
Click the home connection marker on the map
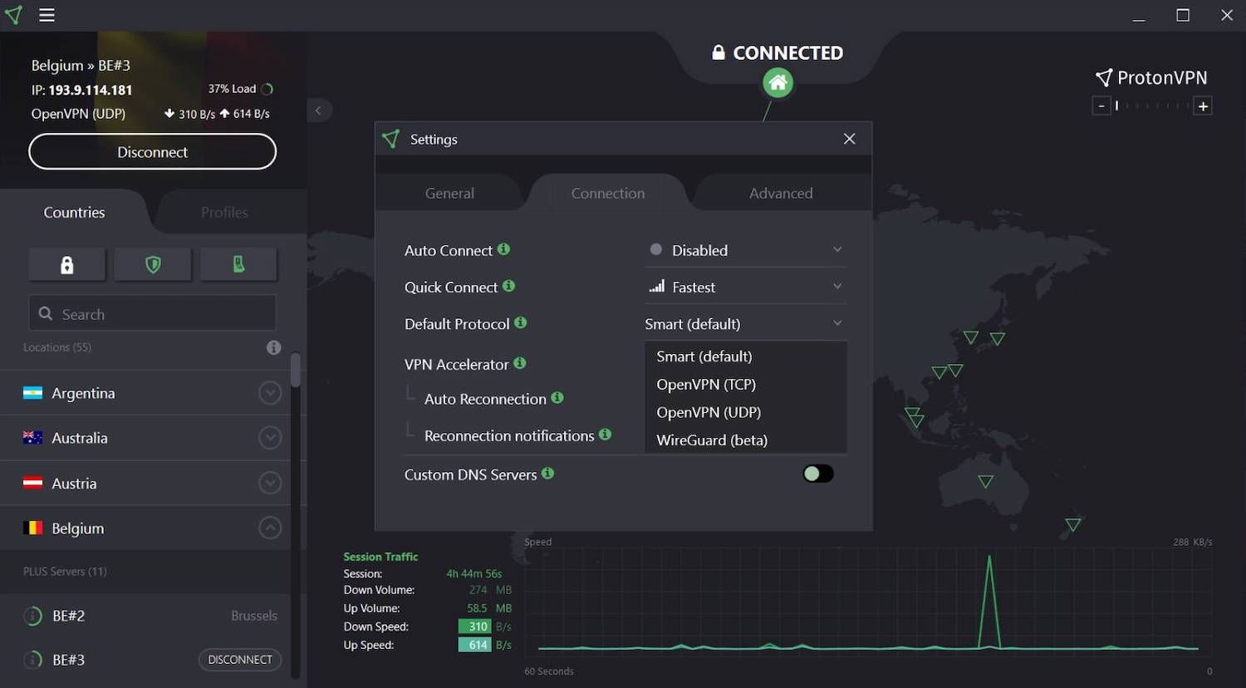pyautogui.click(x=777, y=82)
